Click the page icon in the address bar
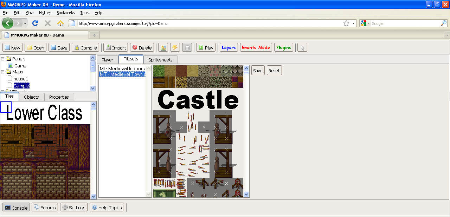This screenshot has width=450, height=217. (x=73, y=23)
